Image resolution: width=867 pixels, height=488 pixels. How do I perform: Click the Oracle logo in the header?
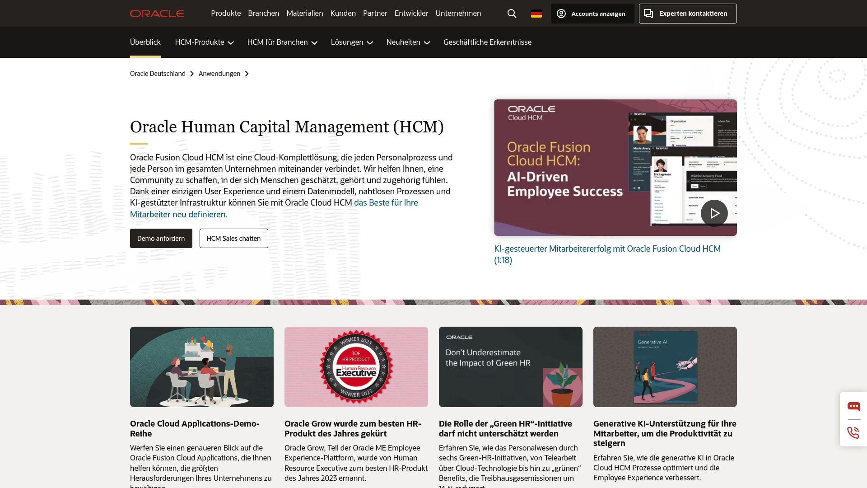point(157,13)
